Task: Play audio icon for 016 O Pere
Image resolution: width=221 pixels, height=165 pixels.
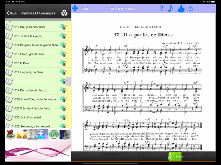Action: coord(63,63)
